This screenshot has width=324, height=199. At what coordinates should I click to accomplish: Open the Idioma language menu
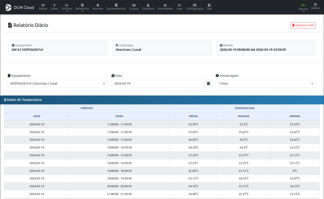point(303,7)
